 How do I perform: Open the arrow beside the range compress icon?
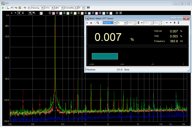[142, 23]
